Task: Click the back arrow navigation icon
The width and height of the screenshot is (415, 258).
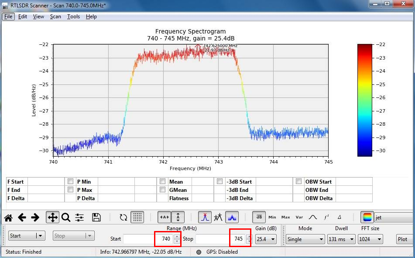Action: point(22,218)
